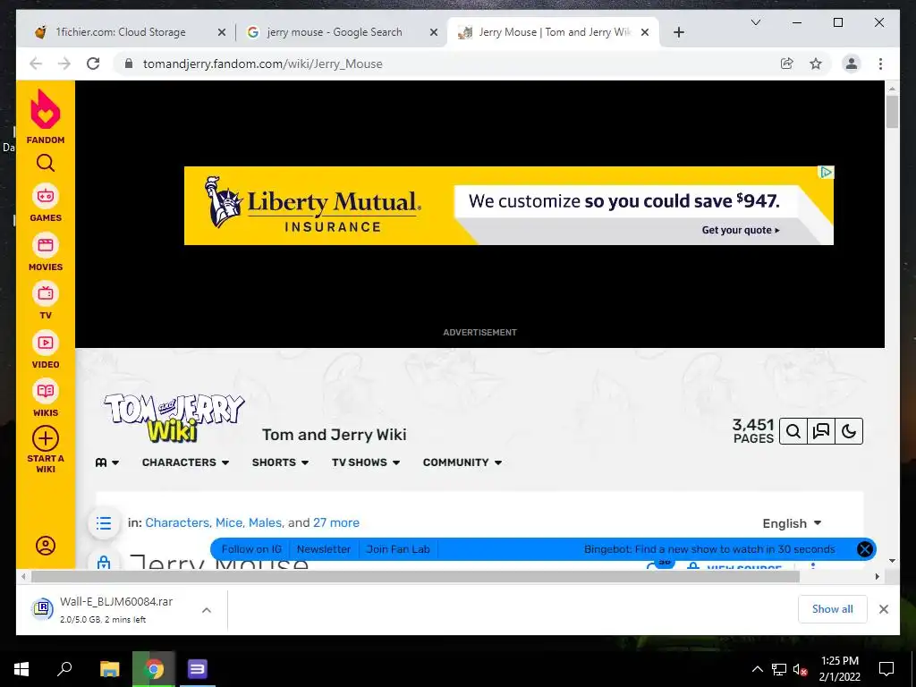Open the Characters category link
The height and width of the screenshot is (687, 916).
point(177,522)
